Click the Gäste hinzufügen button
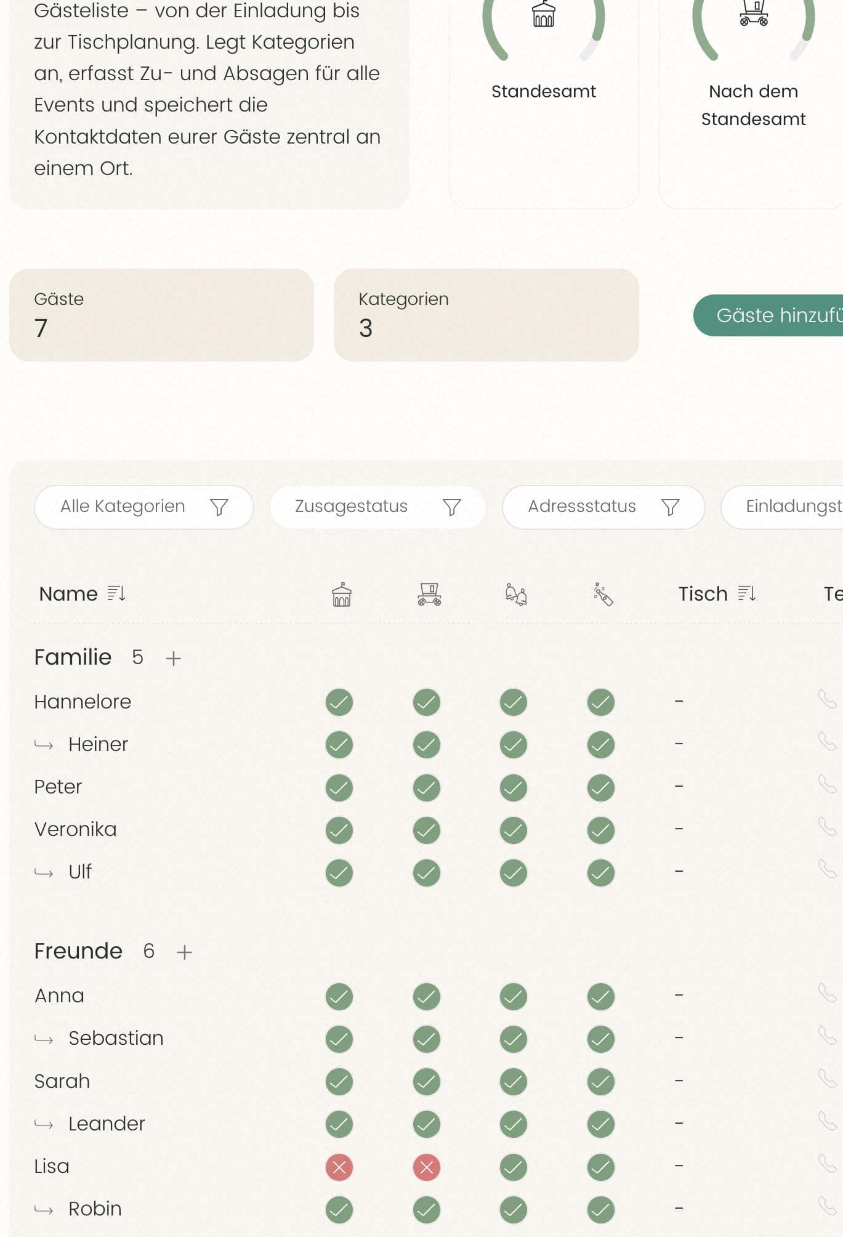This screenshot has height=1237, width=843. pyautogui.click(x=768, y=315)
